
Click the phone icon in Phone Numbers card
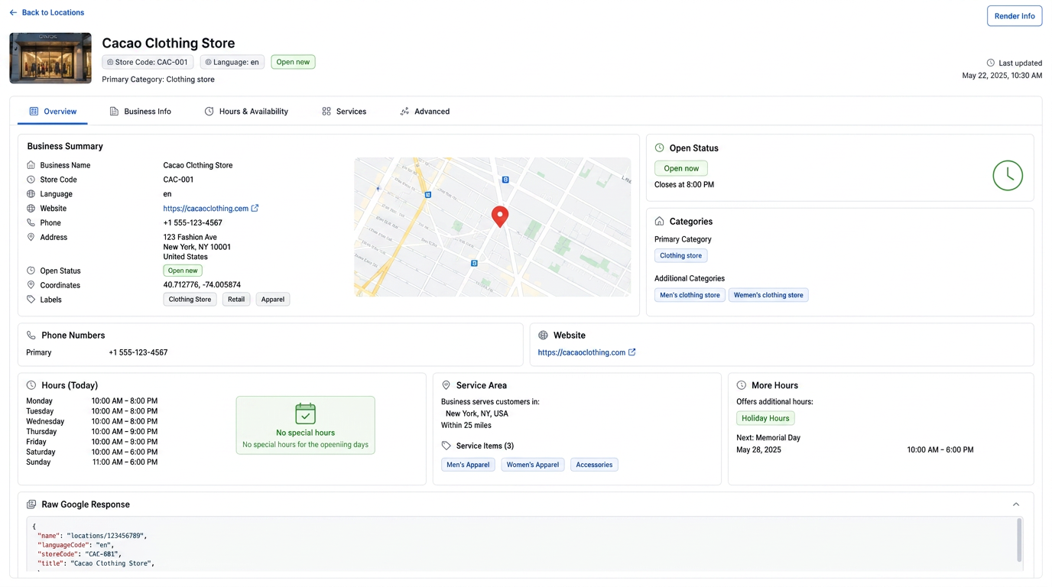31,336
